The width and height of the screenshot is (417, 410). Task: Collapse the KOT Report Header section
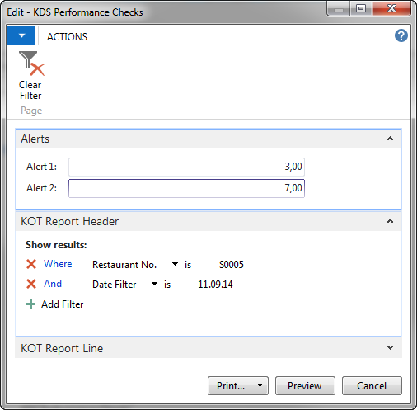point(390,221)
